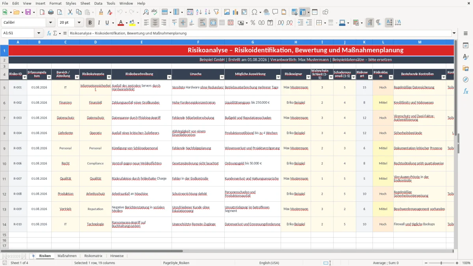The height and width of the screenshot is (266, 473).
Task: Insert a hyperlink
Action: [266, 12]
